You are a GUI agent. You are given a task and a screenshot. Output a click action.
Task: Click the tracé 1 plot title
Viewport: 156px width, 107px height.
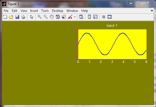click(x=112, y=25)
